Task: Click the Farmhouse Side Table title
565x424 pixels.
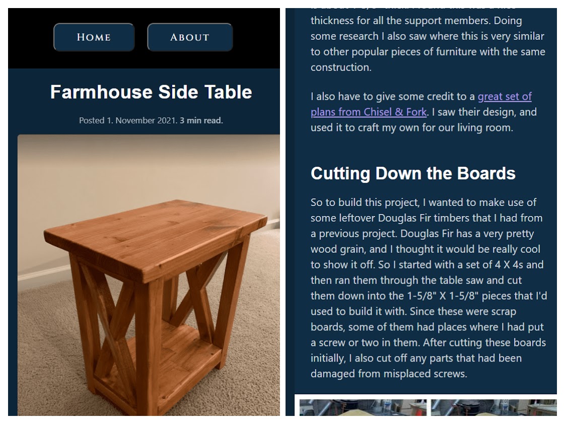Action: tap(151, 92)
